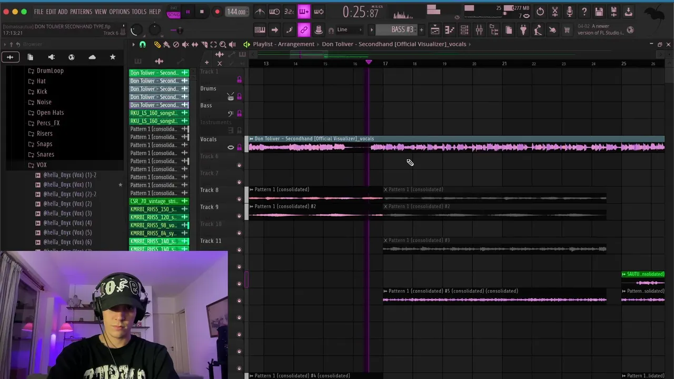Toggle the magenta link/multilink controllers button
The image size is (674, 379).
click(x=304, y=30)
